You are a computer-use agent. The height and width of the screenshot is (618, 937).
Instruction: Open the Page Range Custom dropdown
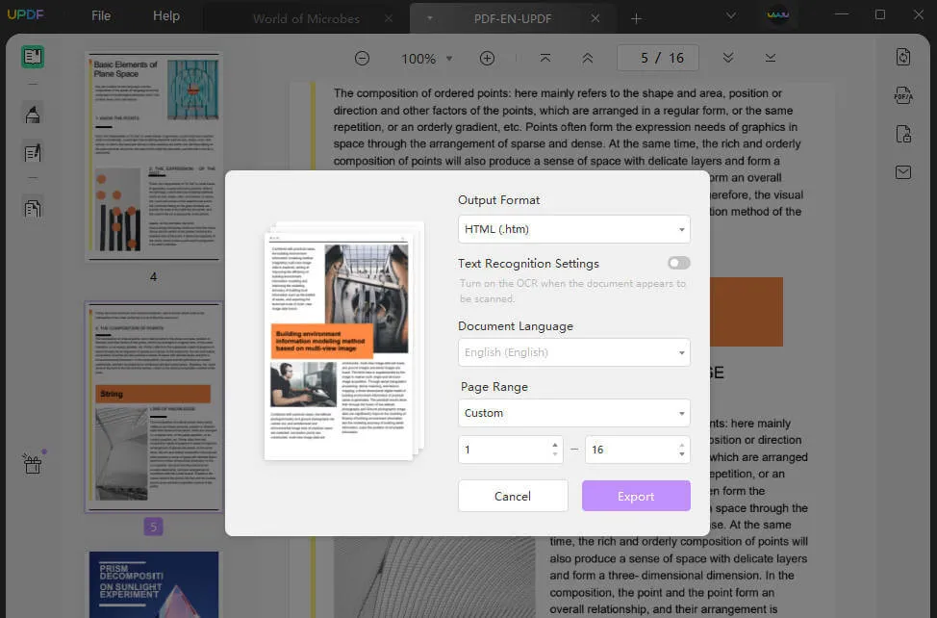[x=574, y=413]
